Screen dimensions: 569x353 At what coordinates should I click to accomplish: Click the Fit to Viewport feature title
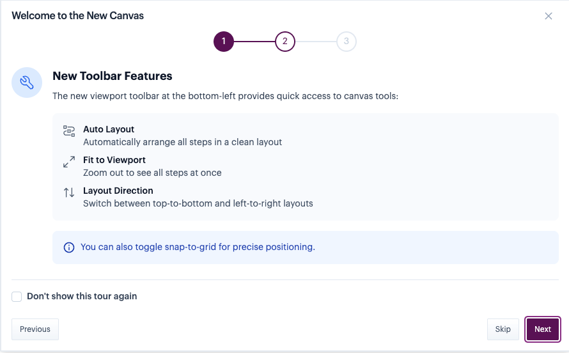pos(114,160)
